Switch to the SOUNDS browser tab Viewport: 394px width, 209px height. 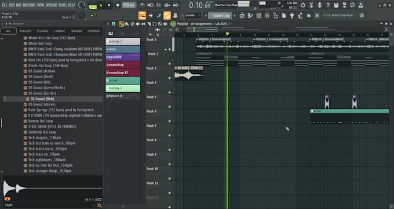(76, 31)
